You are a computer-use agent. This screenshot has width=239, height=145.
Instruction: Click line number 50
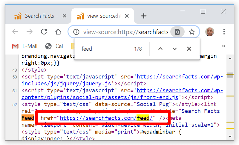[15, 77]
